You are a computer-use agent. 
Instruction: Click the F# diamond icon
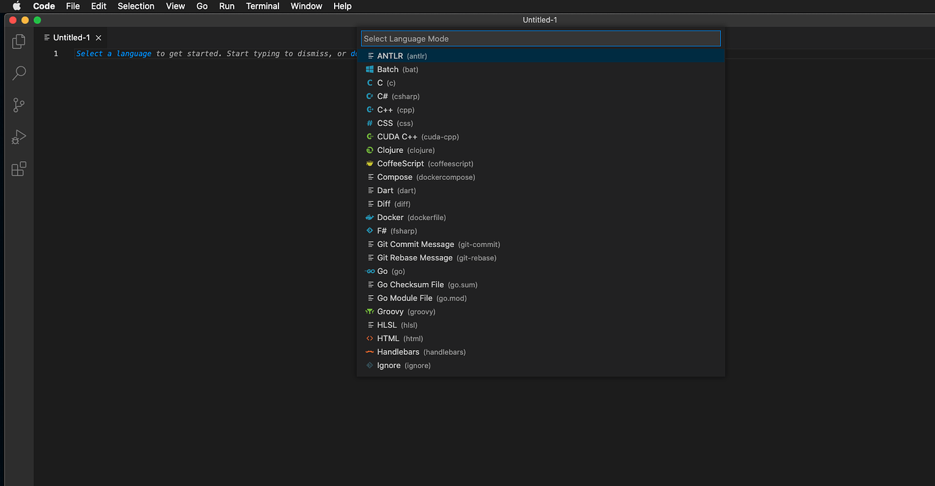(370, 231)
